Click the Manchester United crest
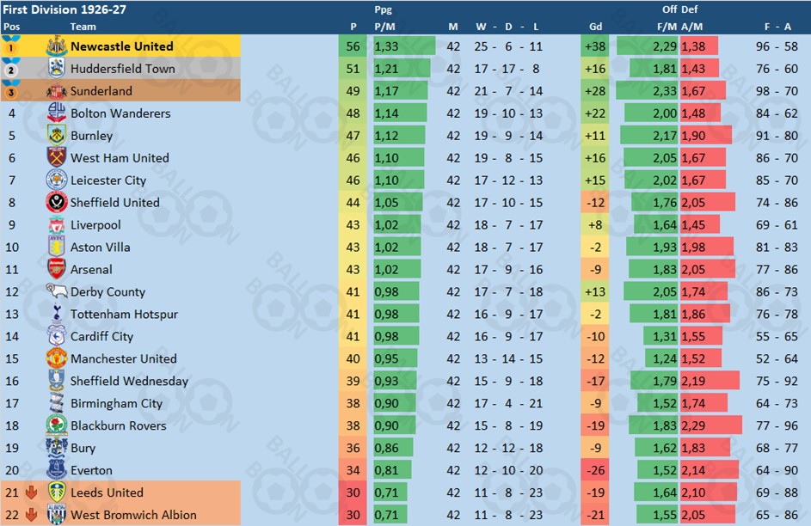The height and width of the screenshot is (526, 811). point(57,358)
